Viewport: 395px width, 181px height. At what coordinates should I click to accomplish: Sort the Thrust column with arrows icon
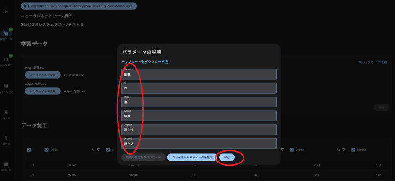point(93,150)
